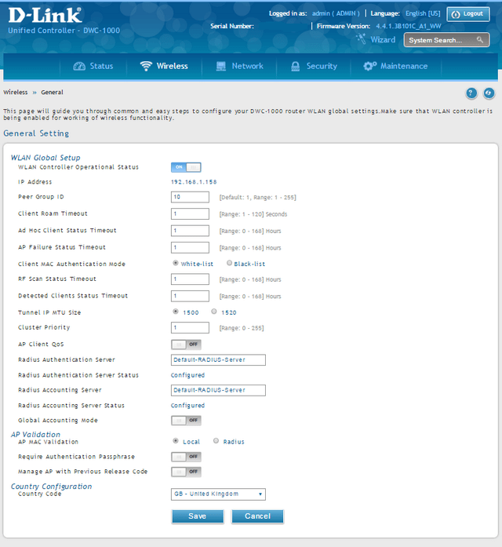The width and height of the screenshot is (502, 547).
Task: Toggle WLAN Controller Operational Status switch
Action: pos(186,167)
